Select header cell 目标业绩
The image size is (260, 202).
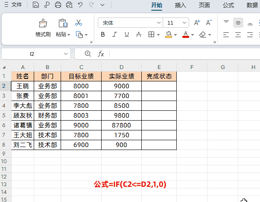81,76
